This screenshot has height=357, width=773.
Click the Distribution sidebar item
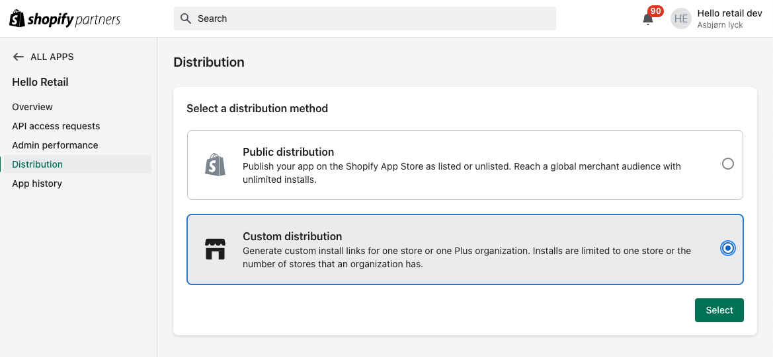pos(38,164)
